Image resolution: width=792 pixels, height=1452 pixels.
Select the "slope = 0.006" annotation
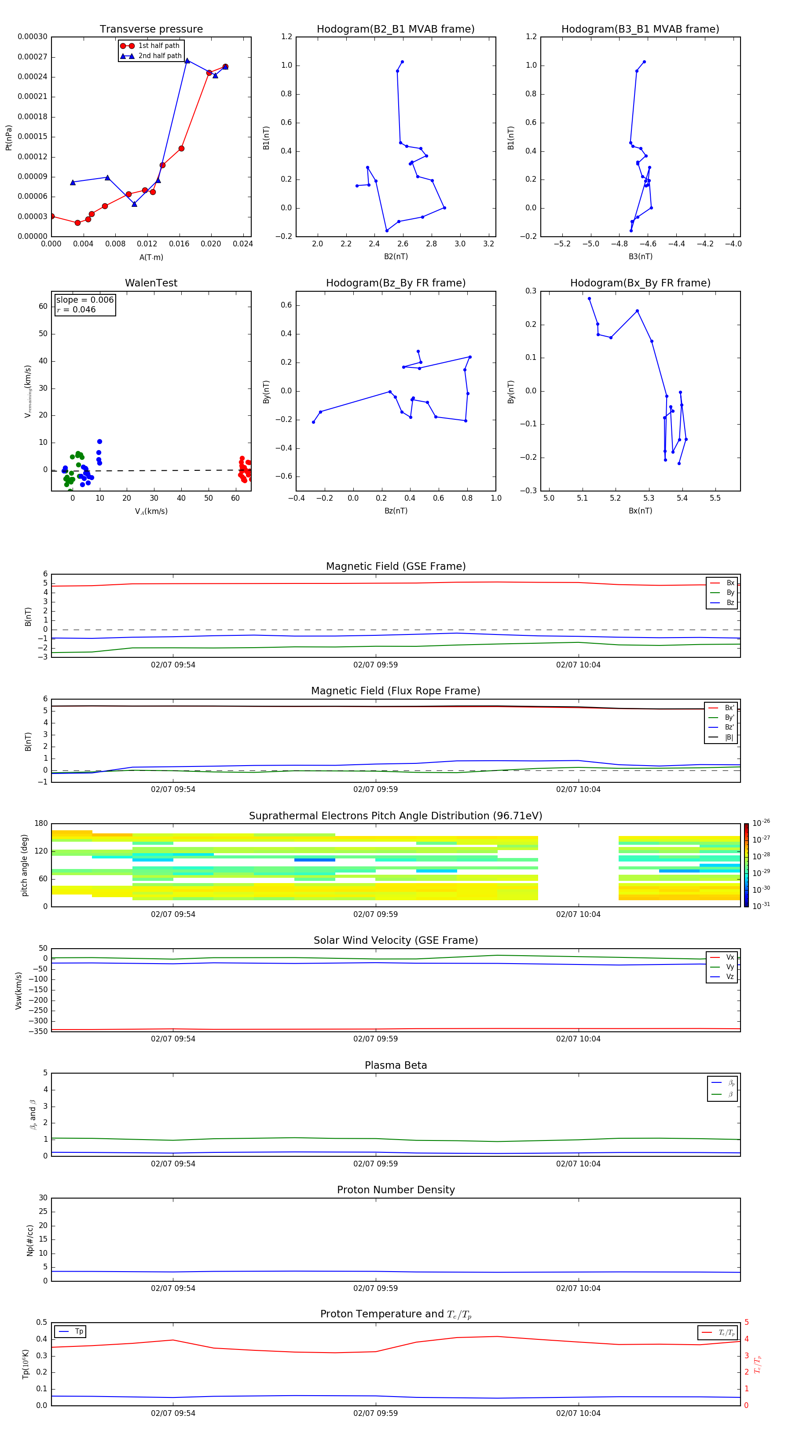point(84,300)
